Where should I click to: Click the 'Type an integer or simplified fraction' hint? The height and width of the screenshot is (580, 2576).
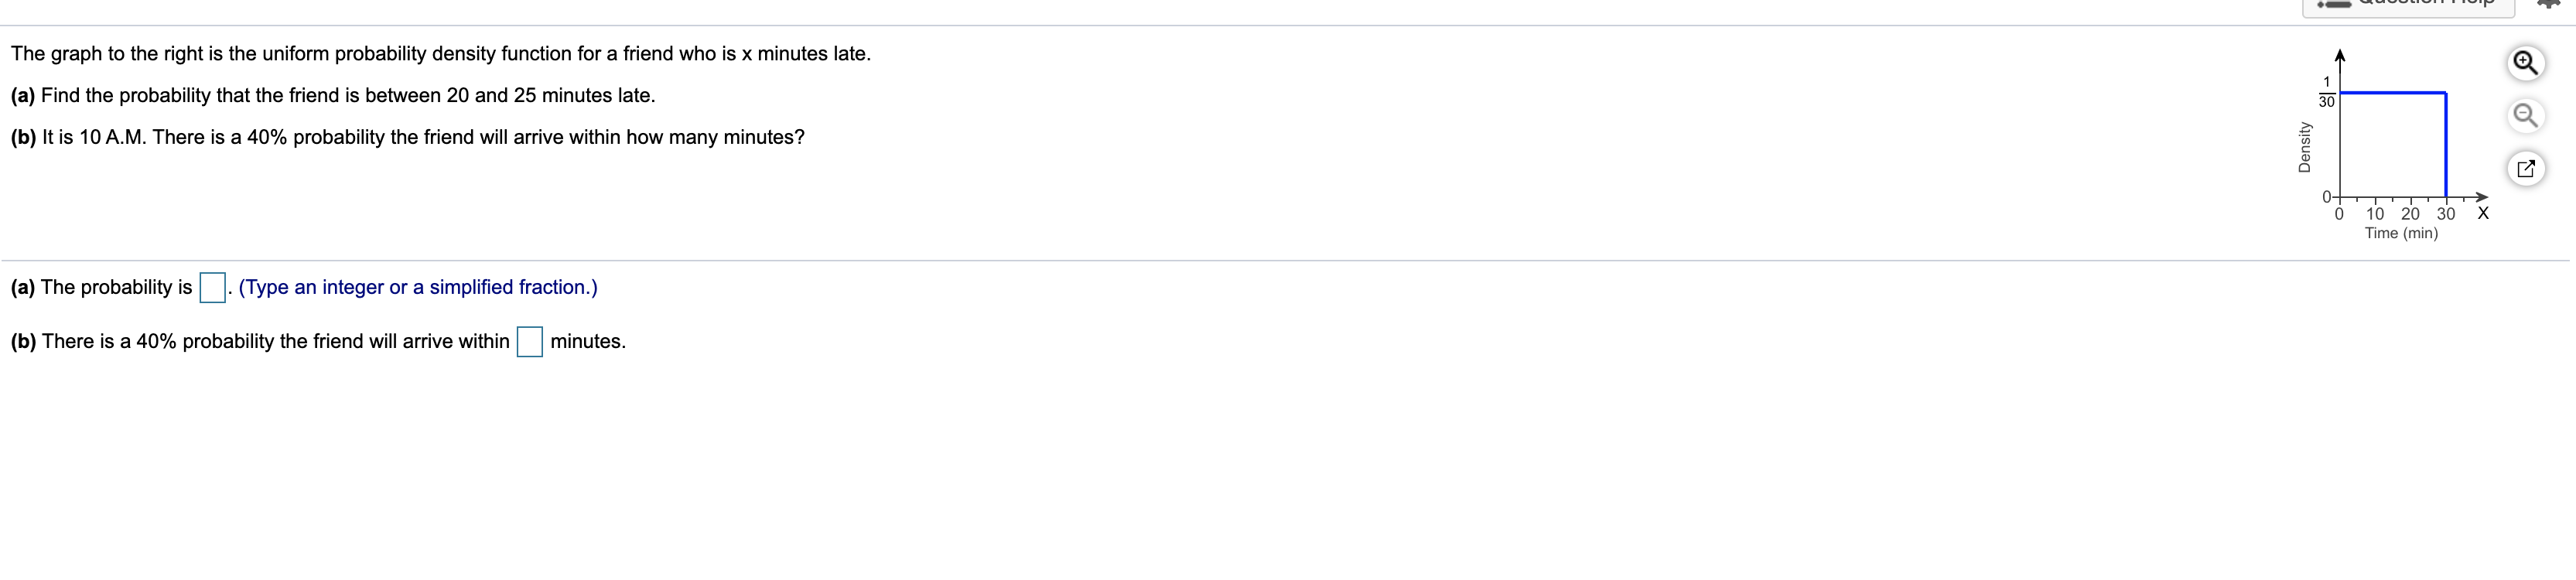coord(418,288)
